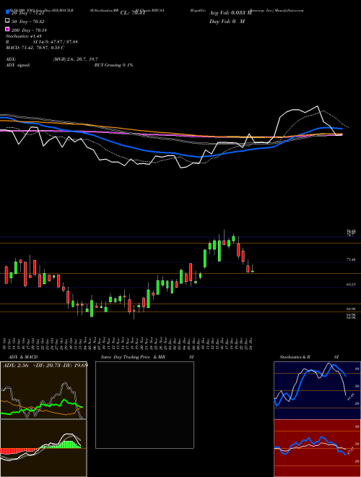Click the last candlestick on the chart
This screenshot has width=361, height=477.
coord(253,270)
